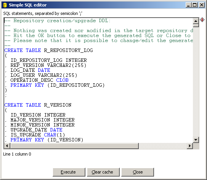The image size is (207, 180).
Task: Click the IS_UPGRADE CHAR(1) line
Action: (38, 135)
